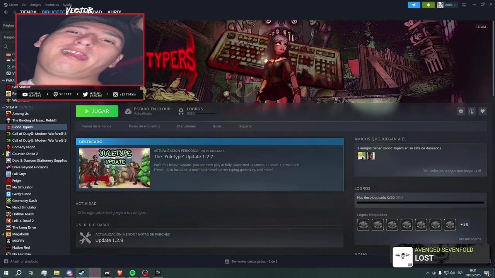Open game settings gear icon
This screenshot has height=278, width=495.
point(461,111)
